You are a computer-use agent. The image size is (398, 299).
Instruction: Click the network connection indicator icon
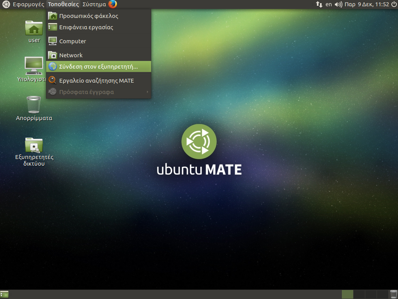[x=319, y=4]
